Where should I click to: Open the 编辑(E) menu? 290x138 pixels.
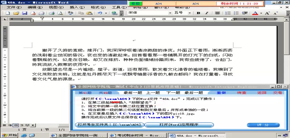pos(35,8)
